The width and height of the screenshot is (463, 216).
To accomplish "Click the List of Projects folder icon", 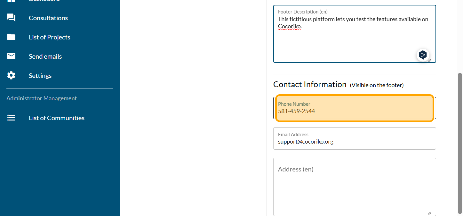I will (11, 37).
